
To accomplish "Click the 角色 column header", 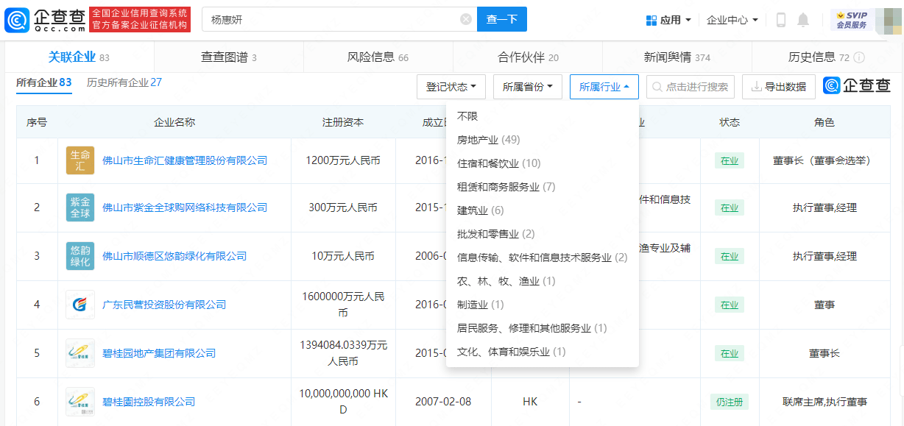I will [x=824, y=123].
